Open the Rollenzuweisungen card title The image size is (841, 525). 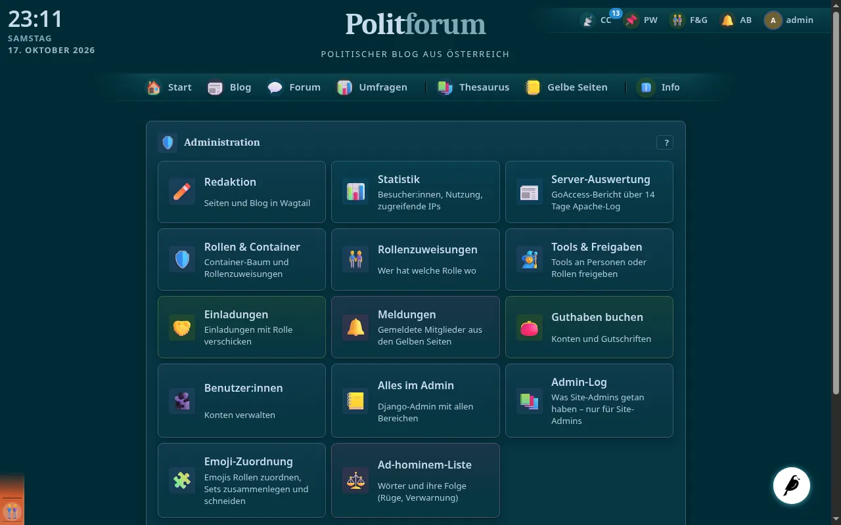pyautogui.click(x=428, y=250)
